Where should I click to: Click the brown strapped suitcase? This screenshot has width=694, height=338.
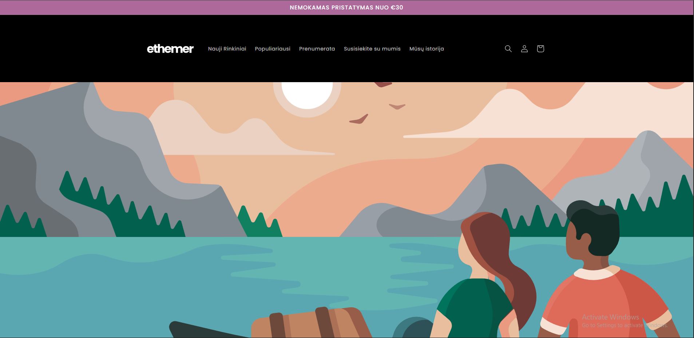point(309,323)
